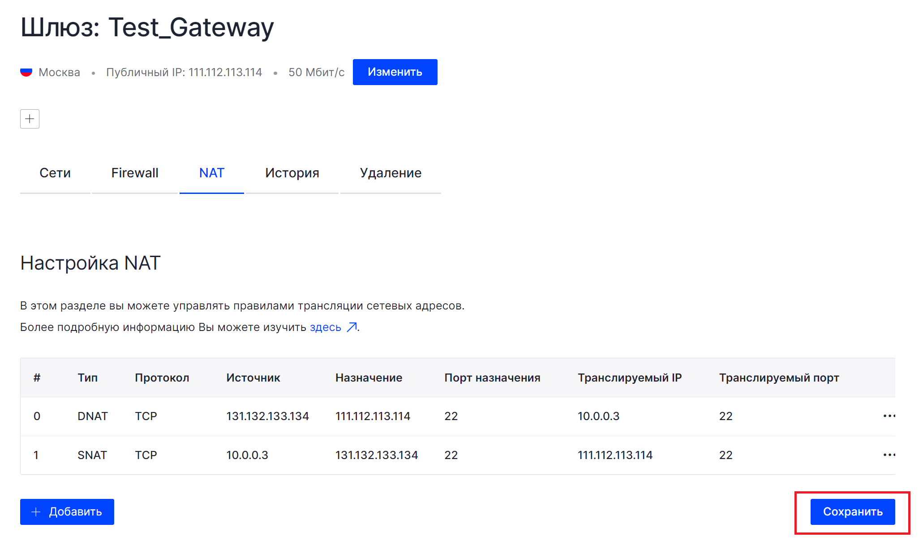Select the NAT tab
The image size is (923, 541).
pyautogui.click(x=211, y=173)
